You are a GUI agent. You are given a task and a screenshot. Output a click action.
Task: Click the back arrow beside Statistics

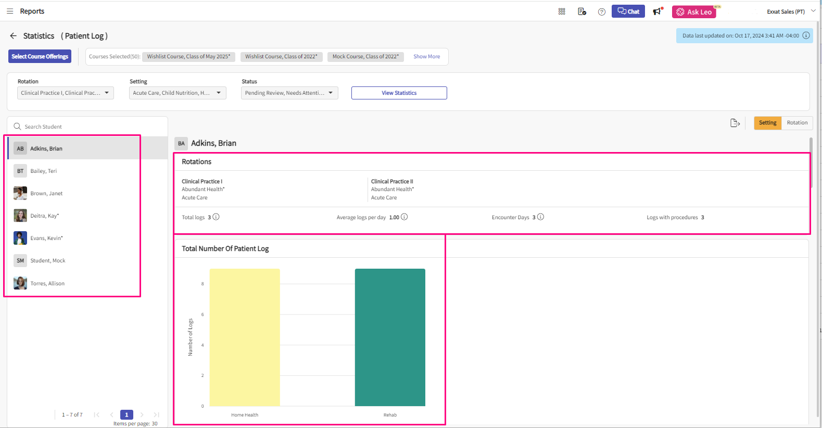(x=14, y=36)
